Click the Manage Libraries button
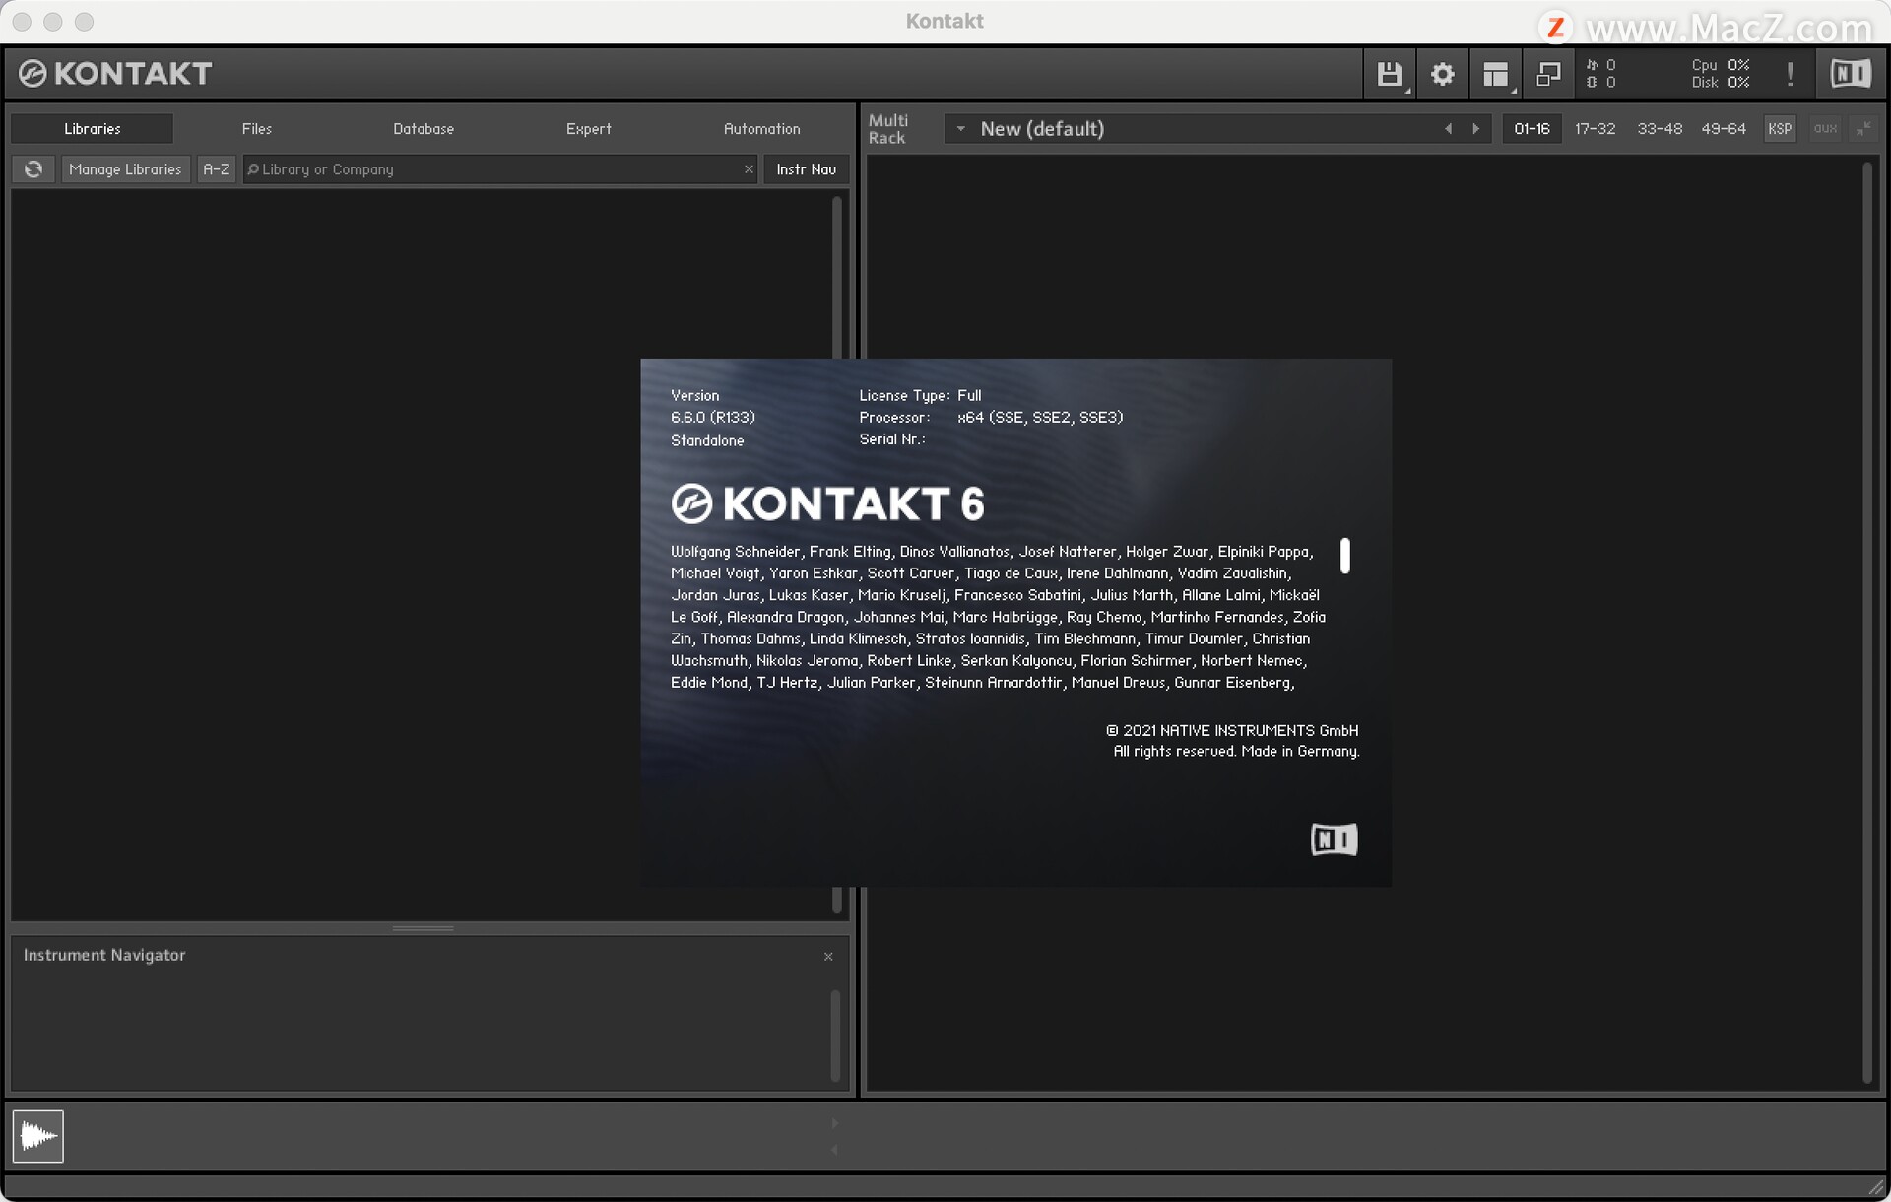Image resolution: width=1891 pixels, height=1202 pixels. click(125, 169)
